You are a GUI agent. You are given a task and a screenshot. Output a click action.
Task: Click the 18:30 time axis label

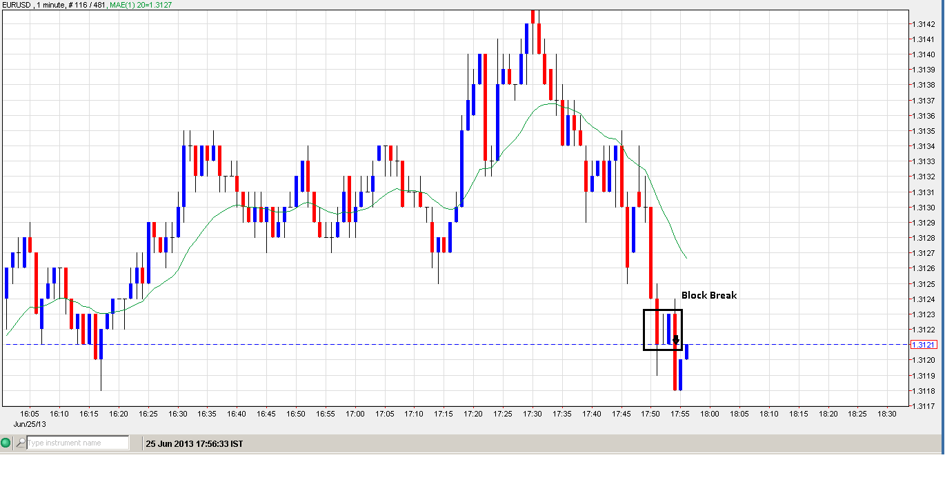(887, 414)
